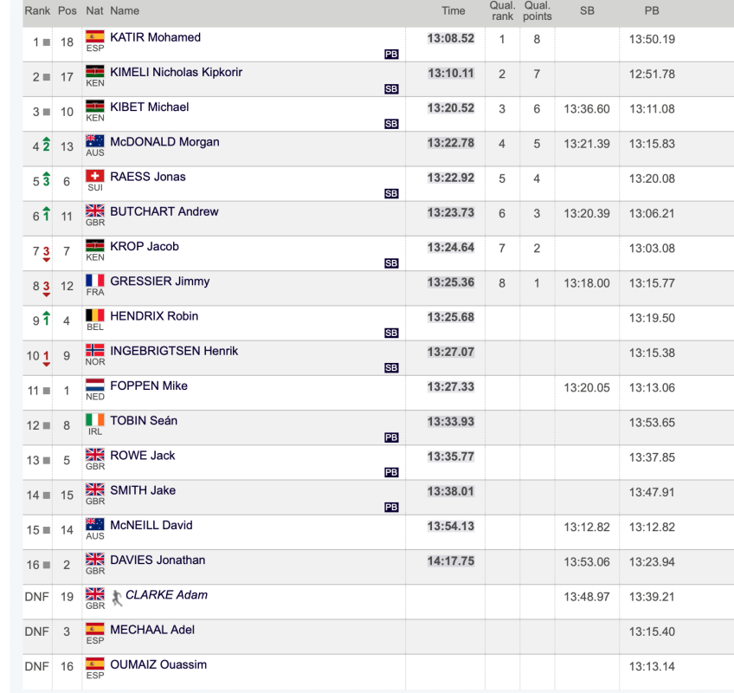Select the winning time 13:08.52
This screenshot has height=693, width=734.
tap(451, 38)
